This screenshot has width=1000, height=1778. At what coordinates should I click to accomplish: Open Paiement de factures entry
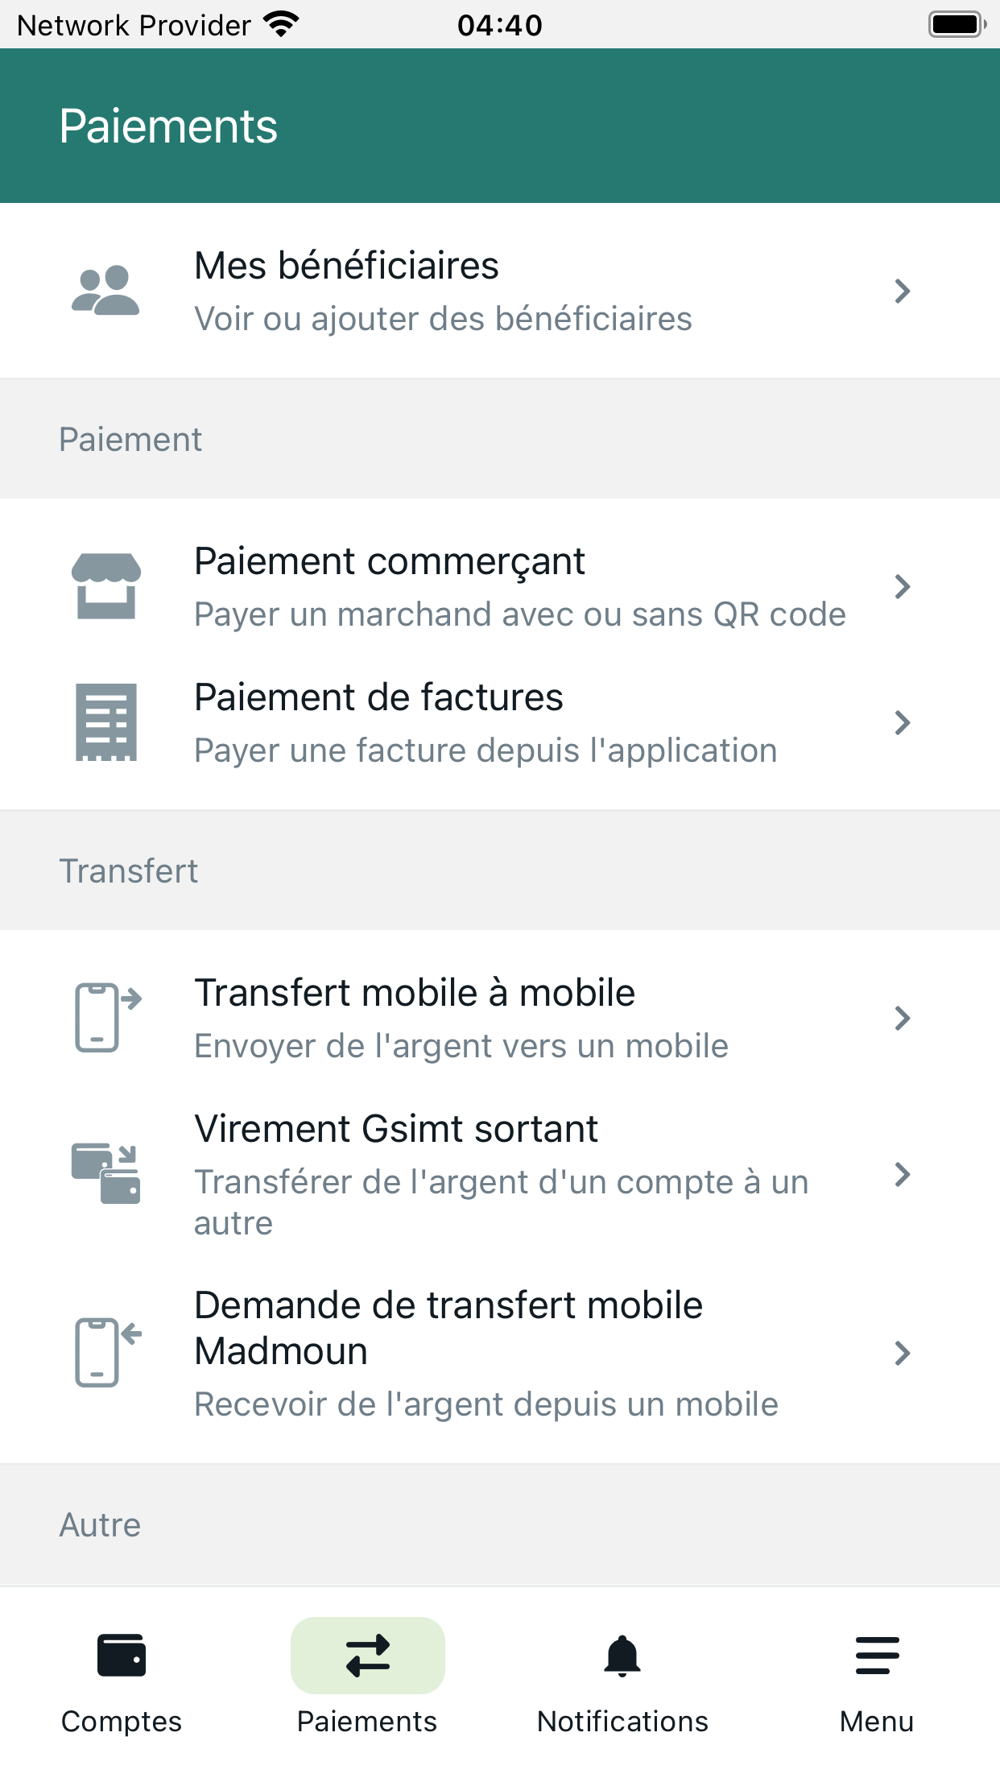tap(500, 722)
